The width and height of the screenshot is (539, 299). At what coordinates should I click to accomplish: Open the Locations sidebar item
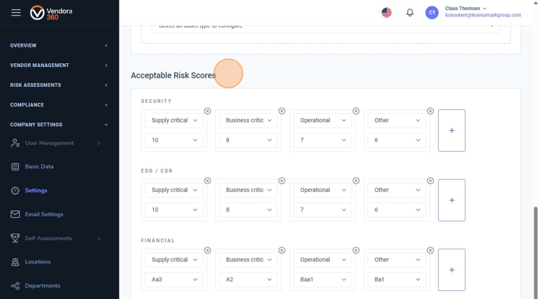coord(38,262)
